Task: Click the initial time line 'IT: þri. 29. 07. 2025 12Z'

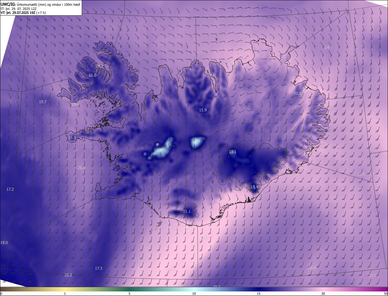Action: [x=19, y=8]
